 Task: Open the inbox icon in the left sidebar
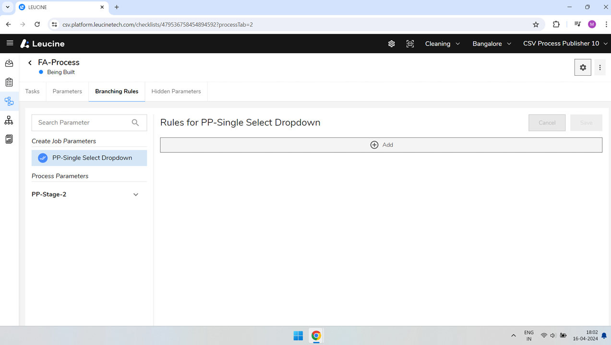[x=9, y=63]
